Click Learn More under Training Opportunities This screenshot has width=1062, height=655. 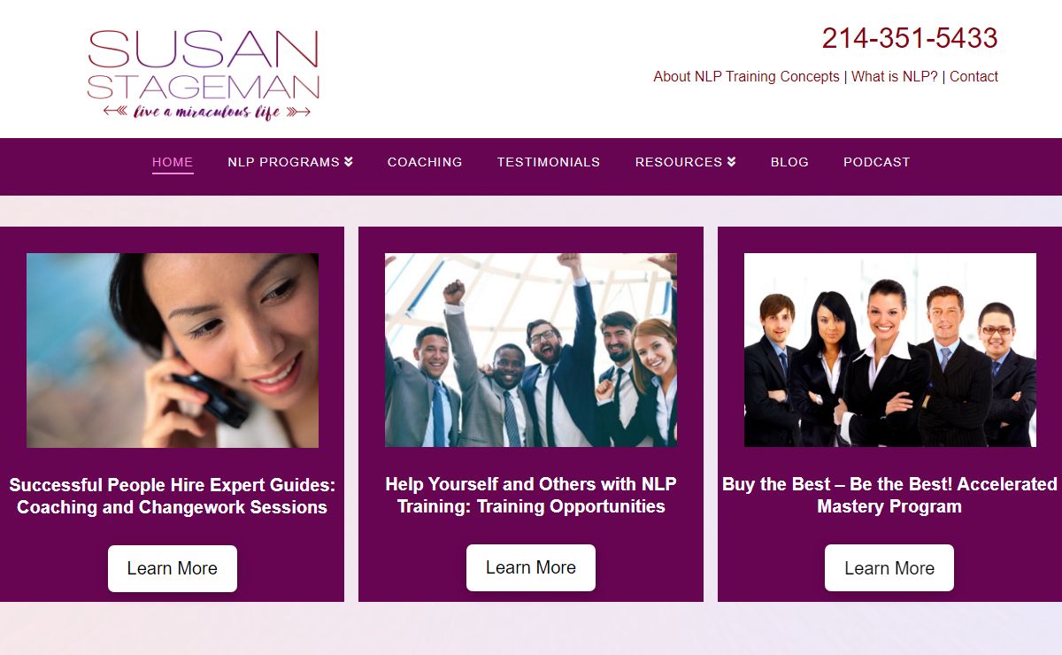pos(531,567)
